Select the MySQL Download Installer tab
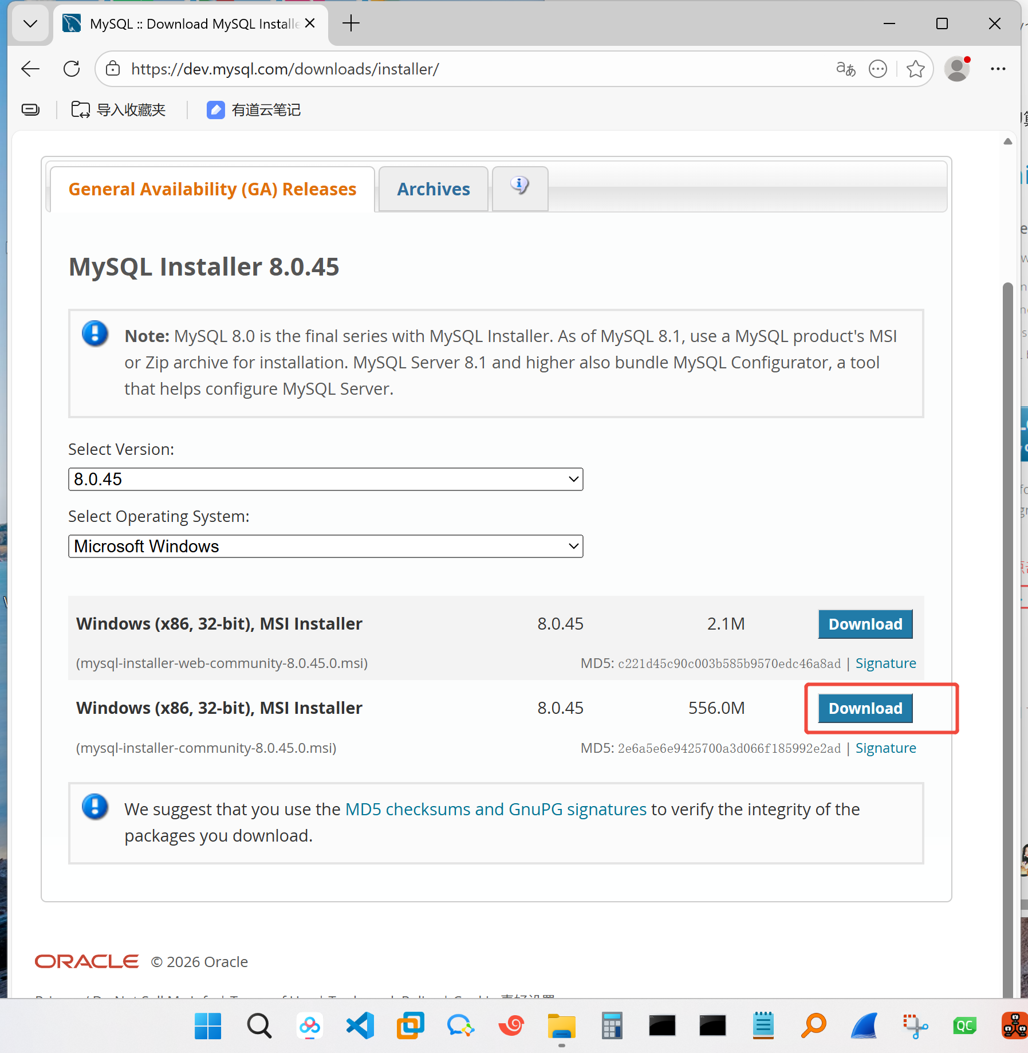 coord(191,23)
